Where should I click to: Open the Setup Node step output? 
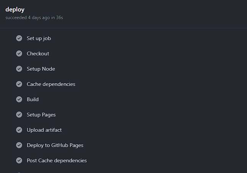pyautogui.click(x=41, y=69)
